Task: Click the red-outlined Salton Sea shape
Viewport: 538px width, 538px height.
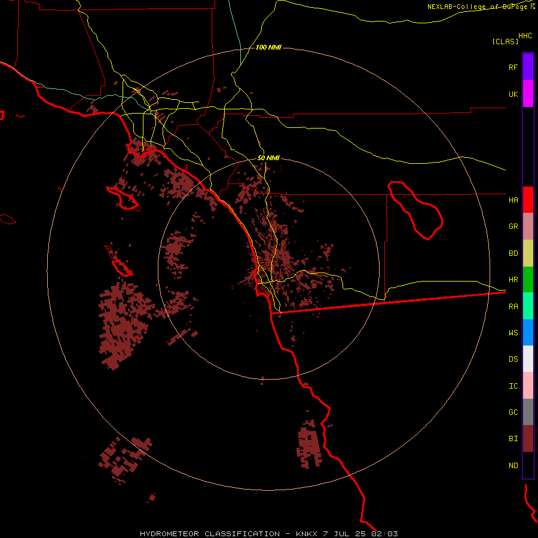Action: click(x=415, y=210)
